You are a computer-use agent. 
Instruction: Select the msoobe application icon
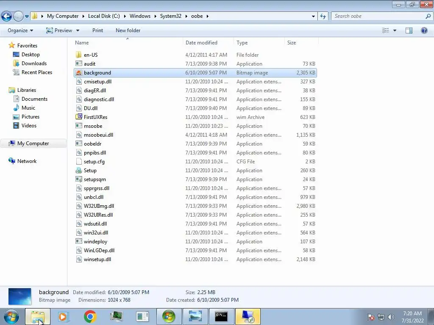78,126
